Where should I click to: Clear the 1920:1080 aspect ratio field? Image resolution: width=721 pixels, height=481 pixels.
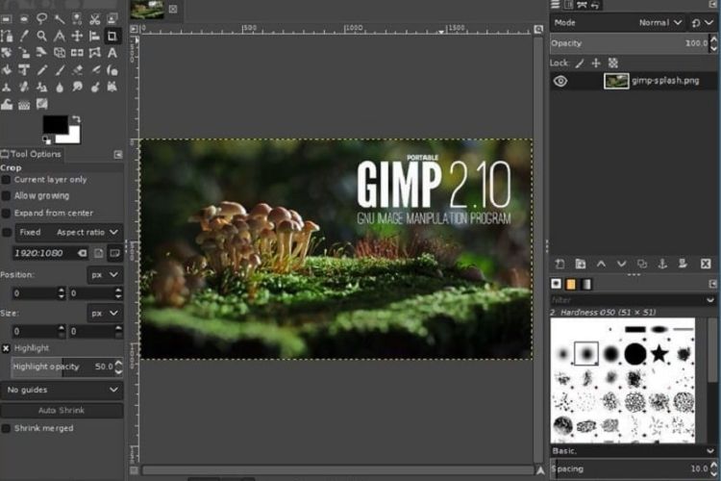point(82,253)
